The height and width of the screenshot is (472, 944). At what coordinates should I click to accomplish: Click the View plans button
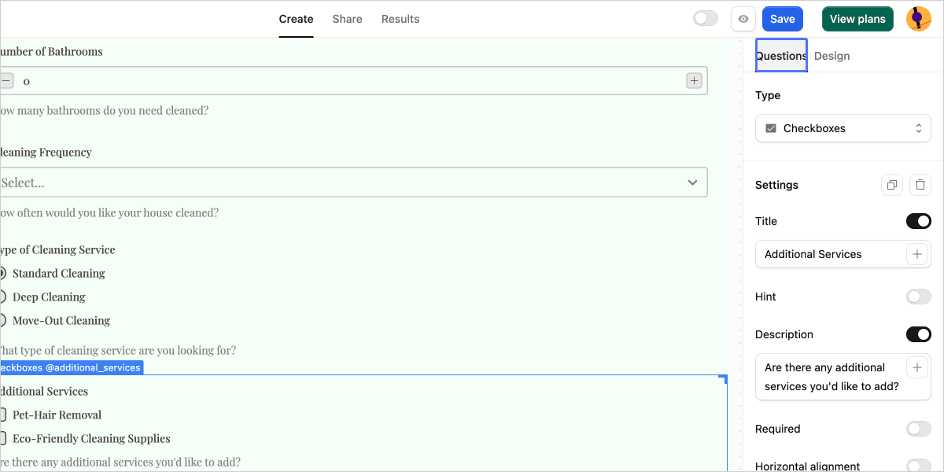click(x=857, y=19)
